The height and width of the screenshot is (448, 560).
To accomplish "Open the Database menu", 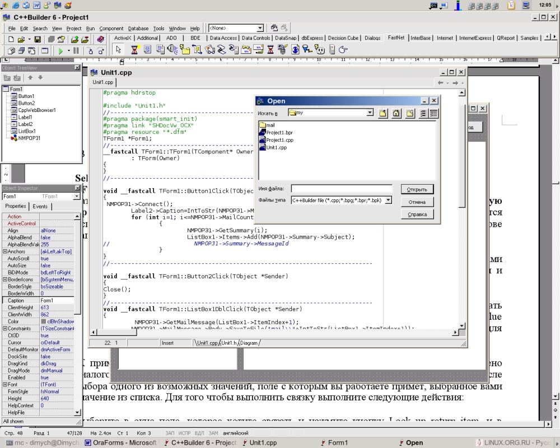I will pos(138,29).
